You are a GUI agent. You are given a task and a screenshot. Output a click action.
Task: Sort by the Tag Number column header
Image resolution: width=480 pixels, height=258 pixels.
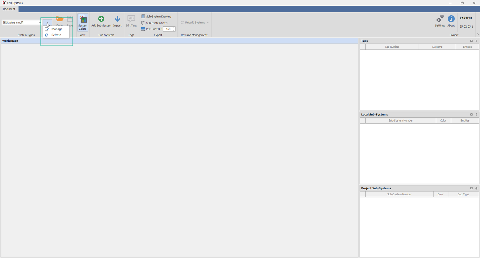392,47
